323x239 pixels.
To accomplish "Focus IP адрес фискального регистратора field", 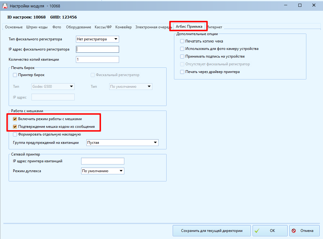I will (x=97, y=49).
